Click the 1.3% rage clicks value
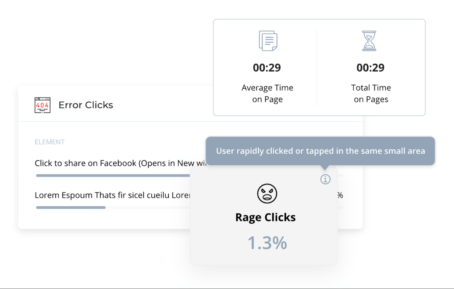 click(x=267, y=243)
